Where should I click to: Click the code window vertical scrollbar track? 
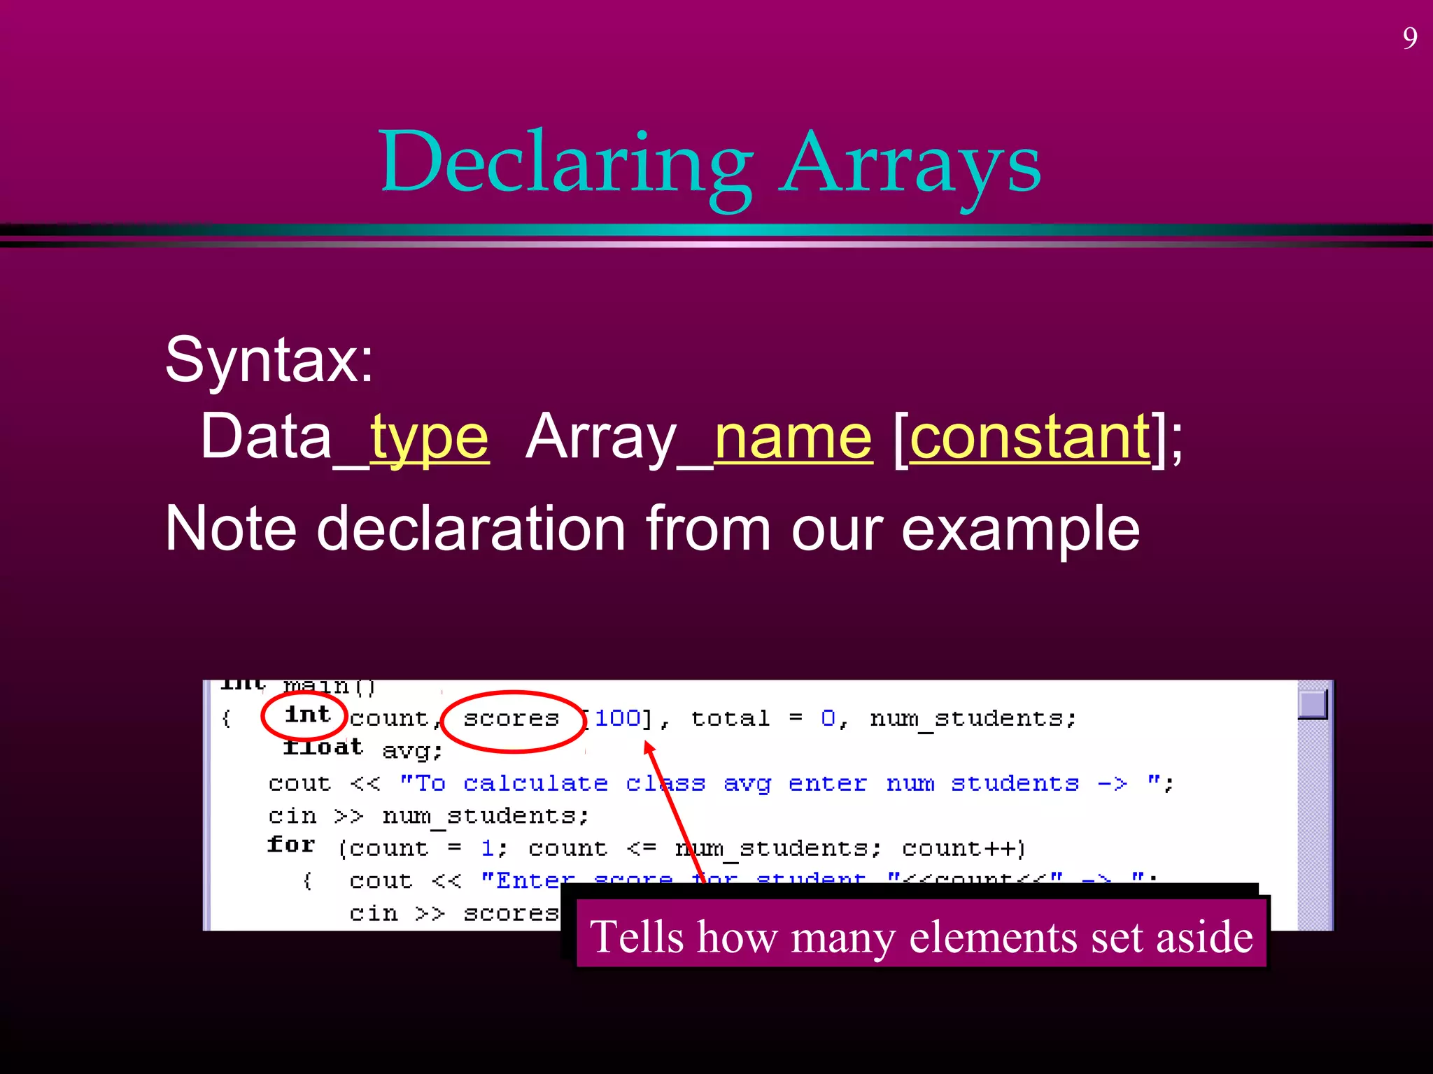click(x=1313, y=805)
